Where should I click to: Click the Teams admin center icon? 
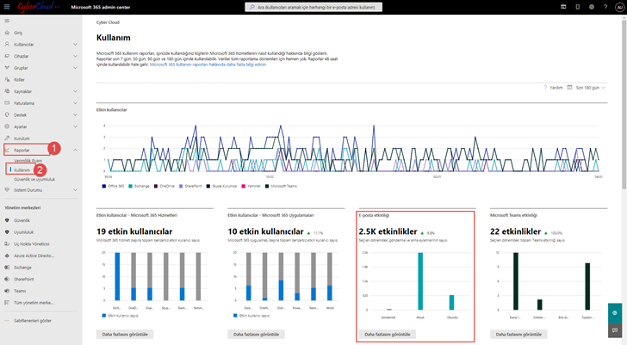7,291
